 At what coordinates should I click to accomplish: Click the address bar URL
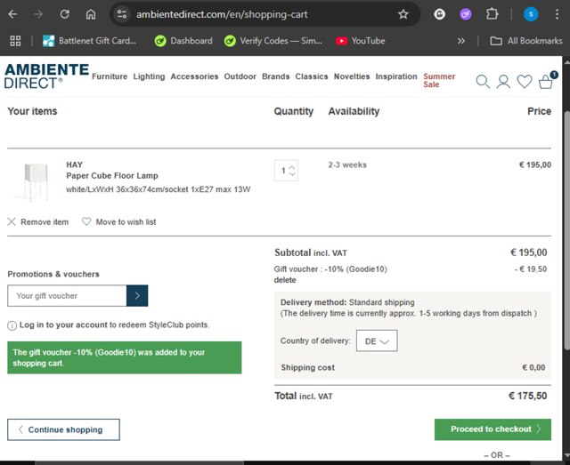point(222,14)
